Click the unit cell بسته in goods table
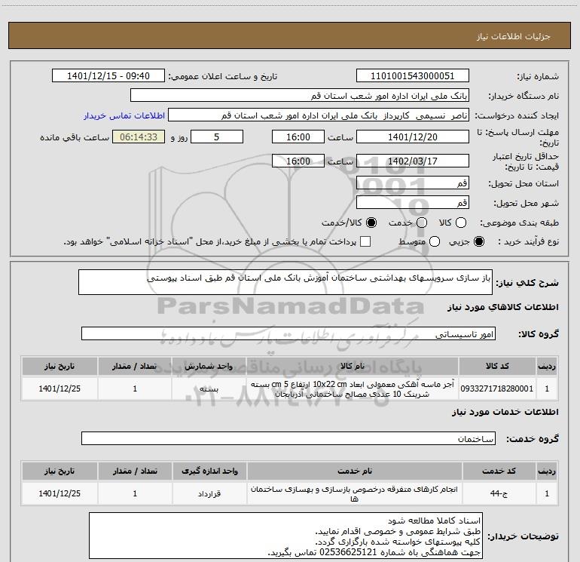Screen dimensions: 580x562 pyautogui.click(x=209, y=388)
